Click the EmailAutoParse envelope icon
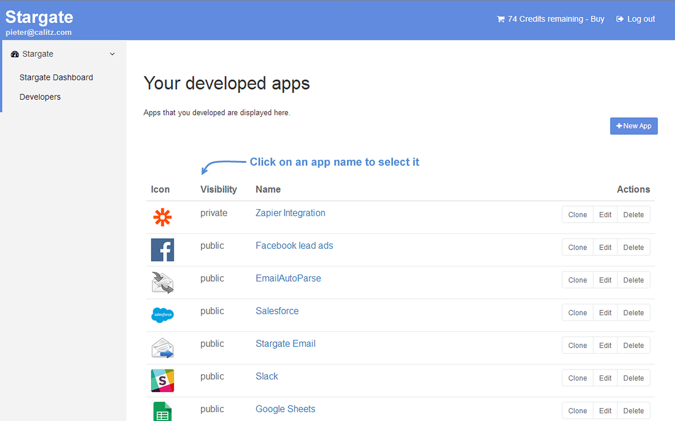 [162, 282]
